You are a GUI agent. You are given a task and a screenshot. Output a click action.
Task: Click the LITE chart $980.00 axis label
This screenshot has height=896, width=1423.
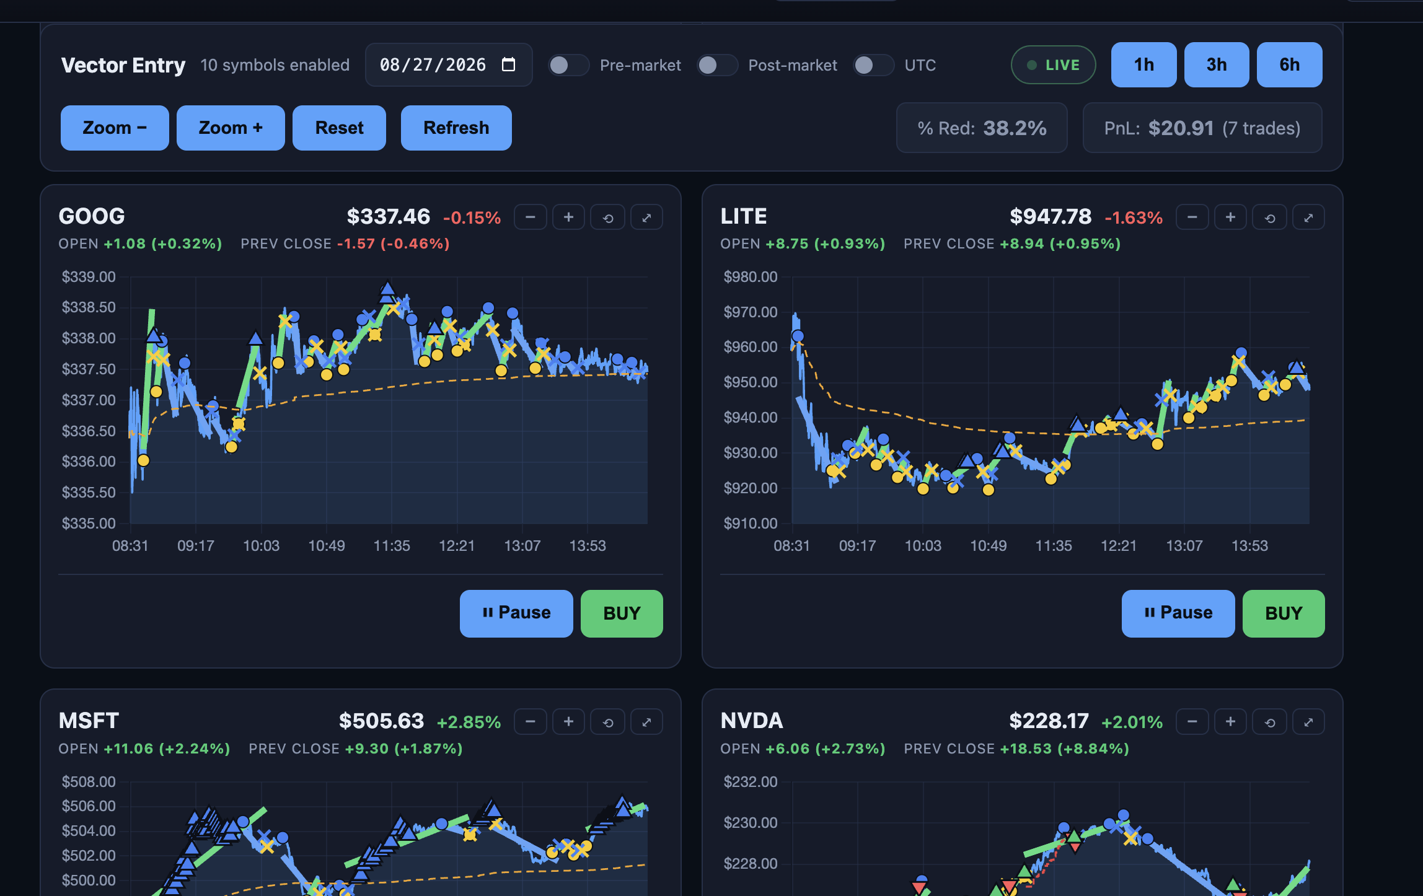[x=750, y=276]
